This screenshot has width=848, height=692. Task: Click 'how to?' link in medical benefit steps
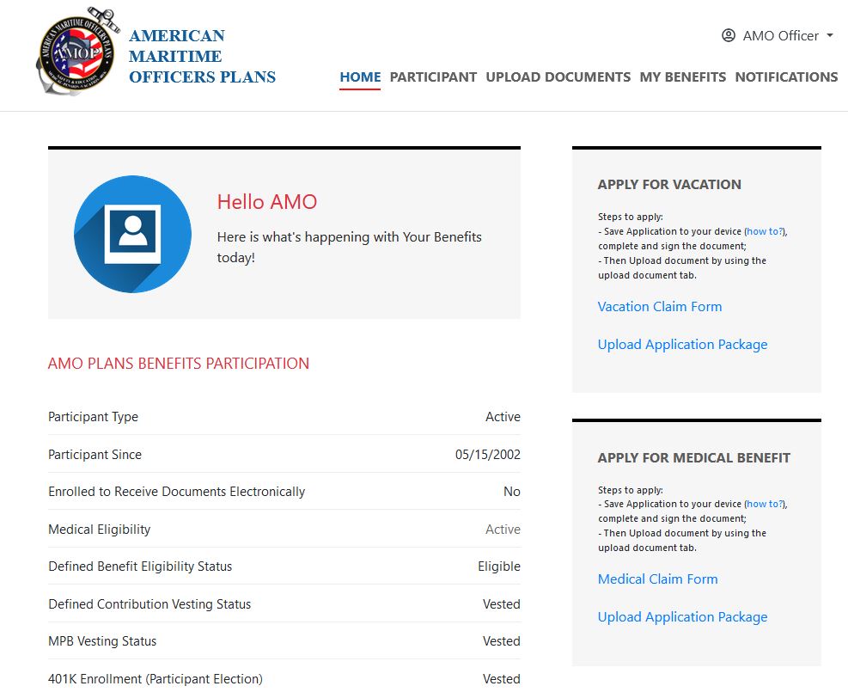pyautogui.click(x=765, y=504)
